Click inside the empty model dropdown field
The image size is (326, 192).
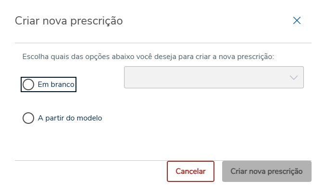coord(202,77)
